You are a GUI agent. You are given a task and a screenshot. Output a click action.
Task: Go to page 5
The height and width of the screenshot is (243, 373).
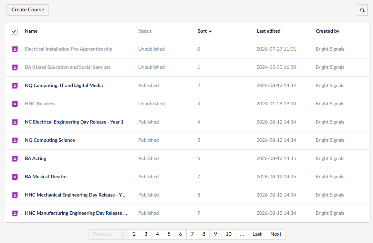(x=169, y=234)
